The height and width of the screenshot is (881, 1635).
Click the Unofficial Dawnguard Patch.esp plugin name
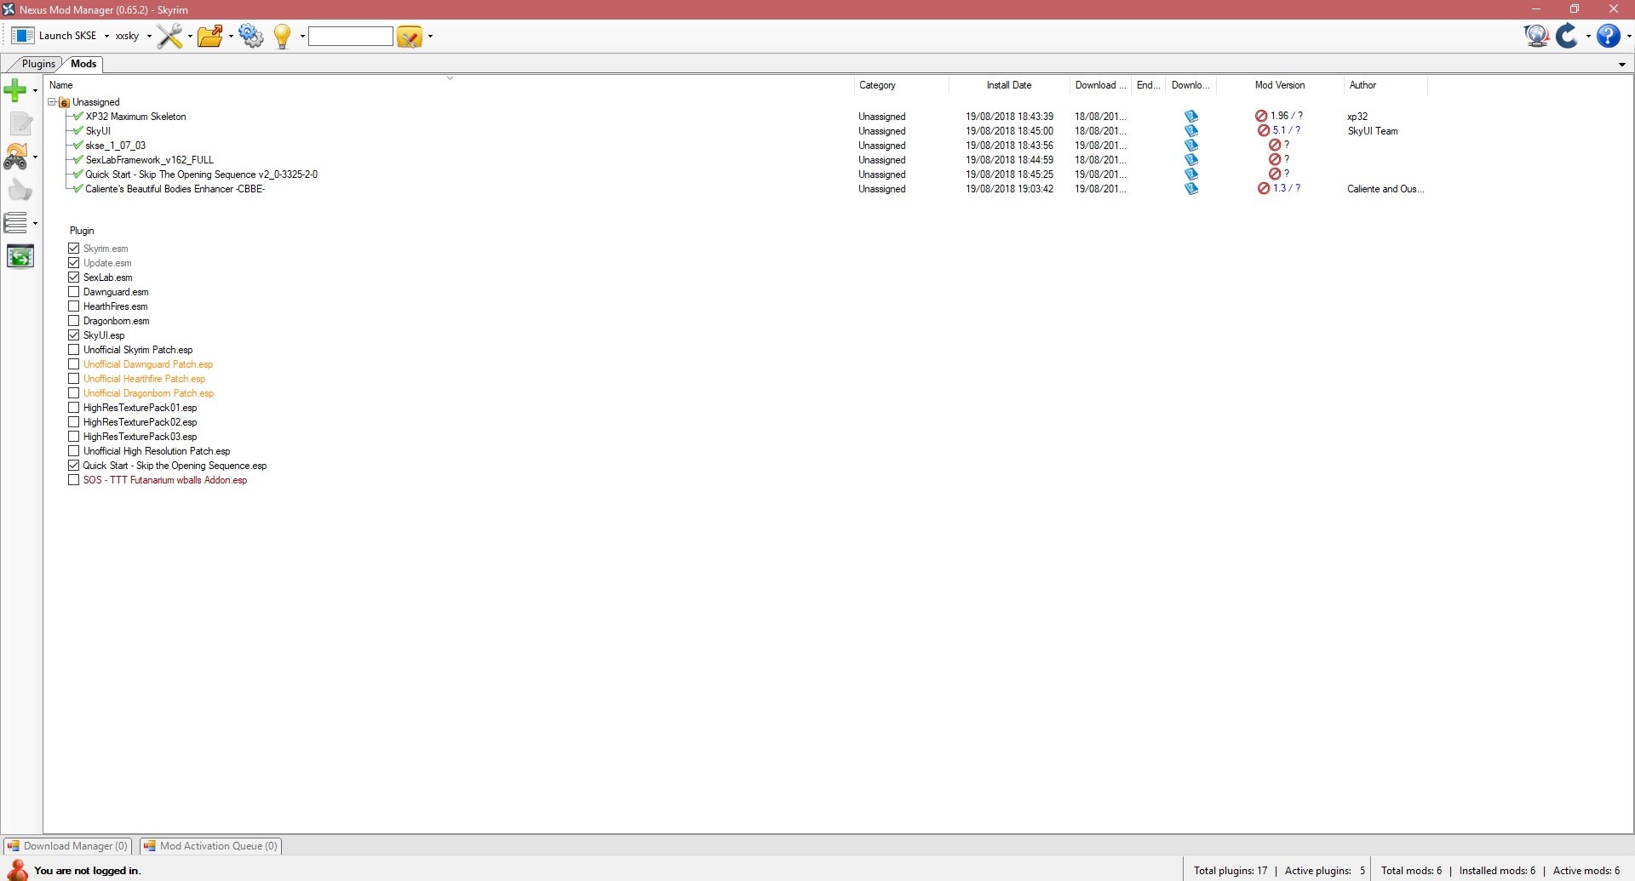[148, 364]
